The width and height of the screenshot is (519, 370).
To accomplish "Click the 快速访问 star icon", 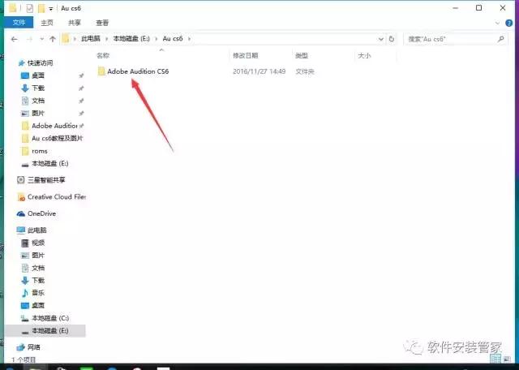I will click(22, 63).
